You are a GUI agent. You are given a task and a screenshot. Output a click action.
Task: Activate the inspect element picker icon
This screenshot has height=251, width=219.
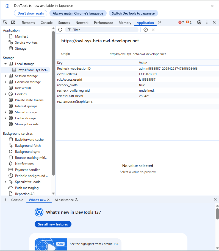point(5,22)
